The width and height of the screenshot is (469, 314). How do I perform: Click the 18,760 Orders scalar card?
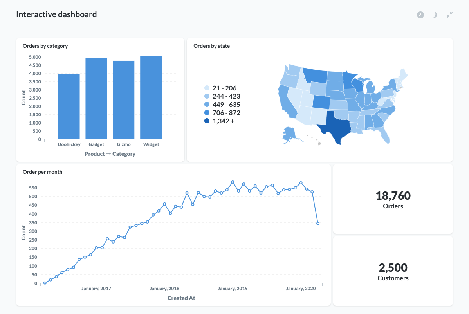click(x=393, y=199)
